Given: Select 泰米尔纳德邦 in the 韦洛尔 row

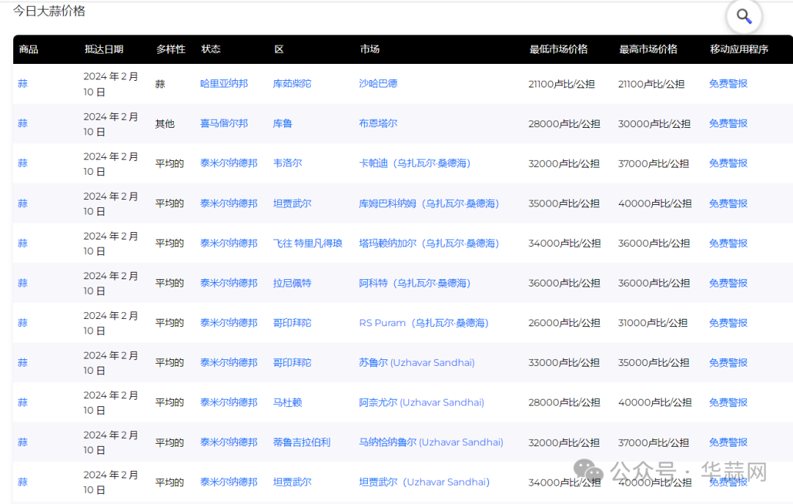Looking at the screenshot, I should 228,163.
